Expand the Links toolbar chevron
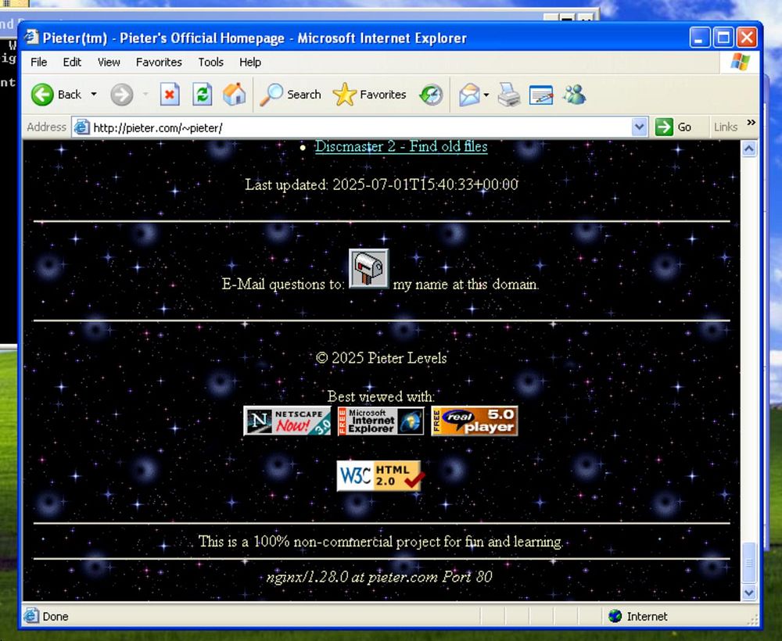Viewport: 782px width, 641px height. (x=751, y=123)
